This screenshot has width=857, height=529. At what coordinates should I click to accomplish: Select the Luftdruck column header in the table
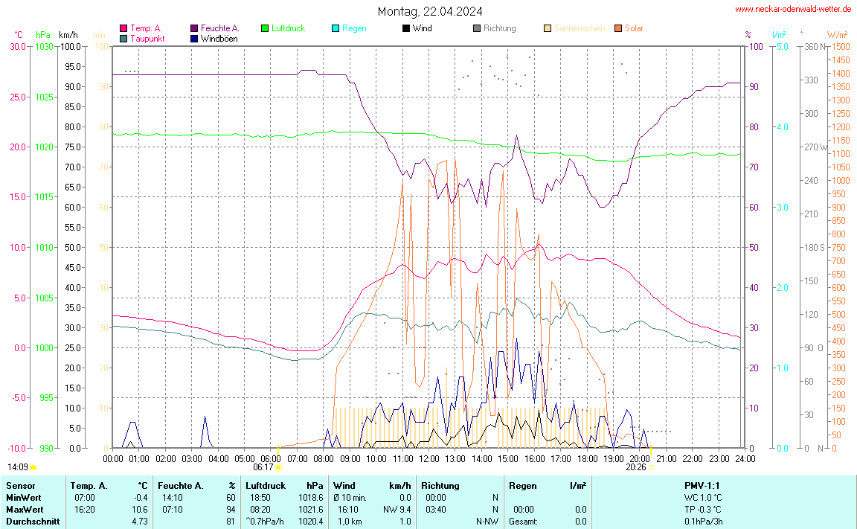tap(265, 485)
